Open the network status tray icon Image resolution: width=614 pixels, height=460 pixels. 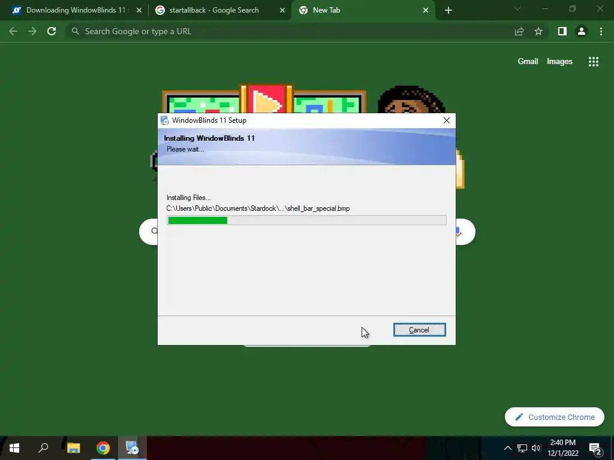(x=522, y=448)
